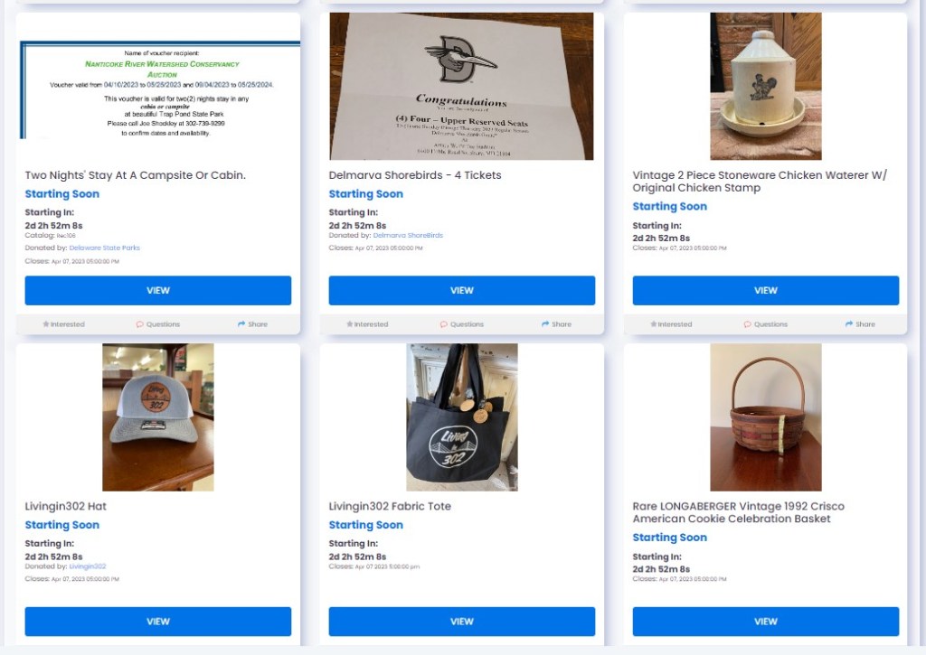This screenshot has height=655, width=926.
Task: View the Delmarva Shorebirds 4 Tickets item
Action: click(462, 290)
